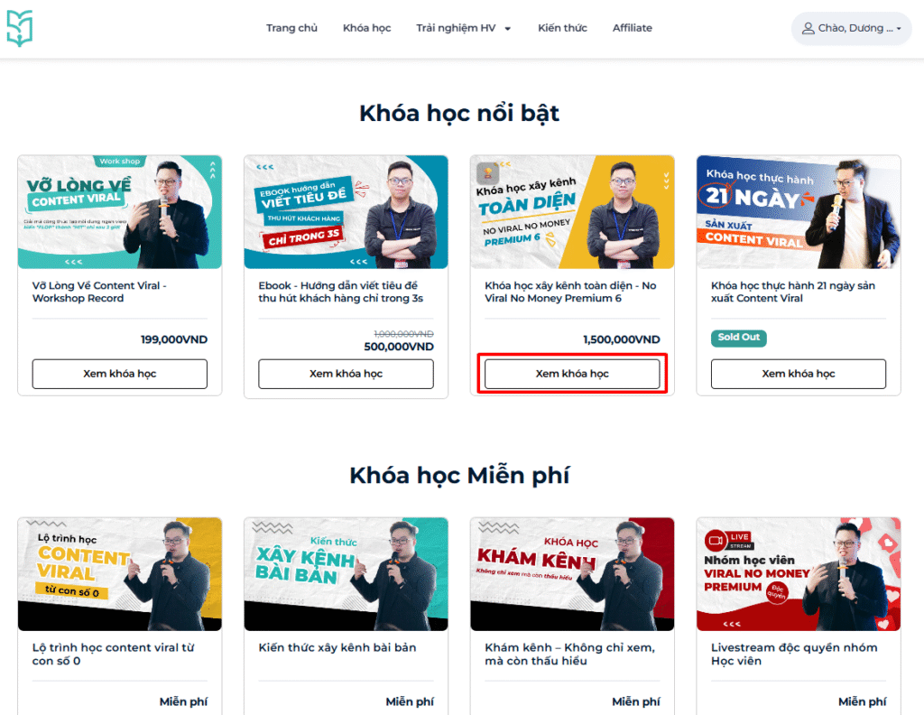Click the user profile icon beside Chào, Dương
The width and height of the screenshot is (924, 715).
pos(808,28)
